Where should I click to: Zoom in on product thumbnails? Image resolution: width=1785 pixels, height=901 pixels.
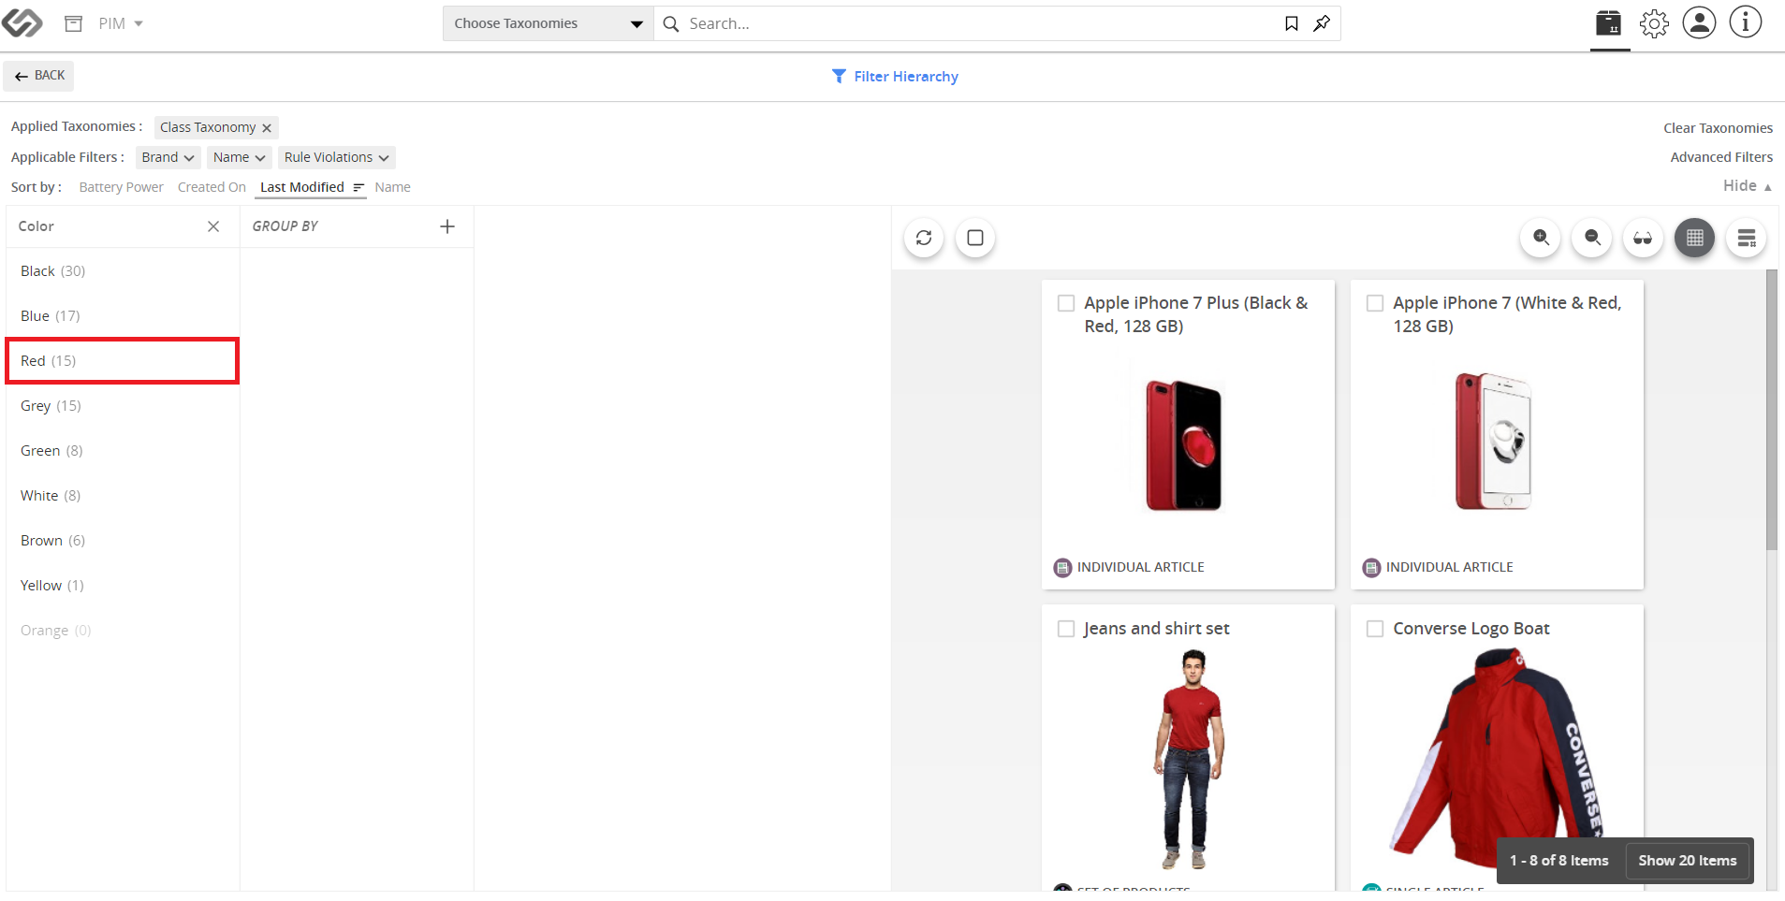coord(1541,238)
